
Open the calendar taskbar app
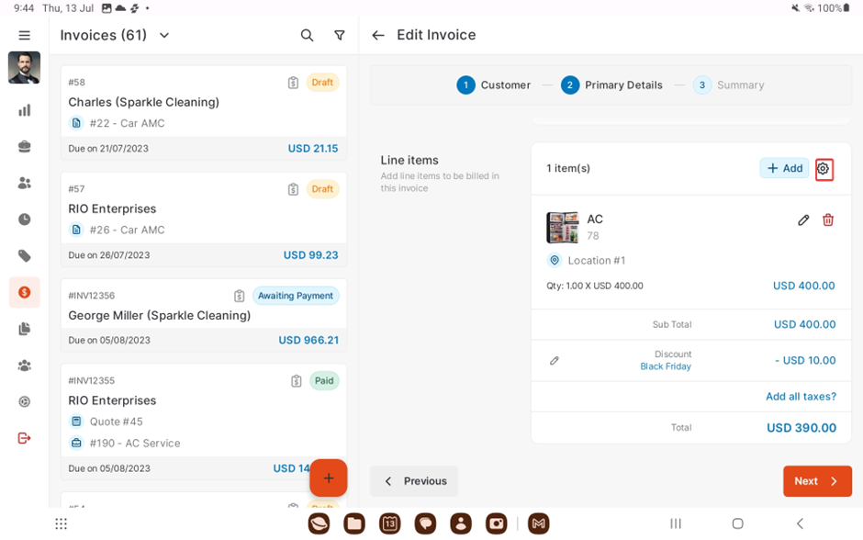(x=390, y=524)
